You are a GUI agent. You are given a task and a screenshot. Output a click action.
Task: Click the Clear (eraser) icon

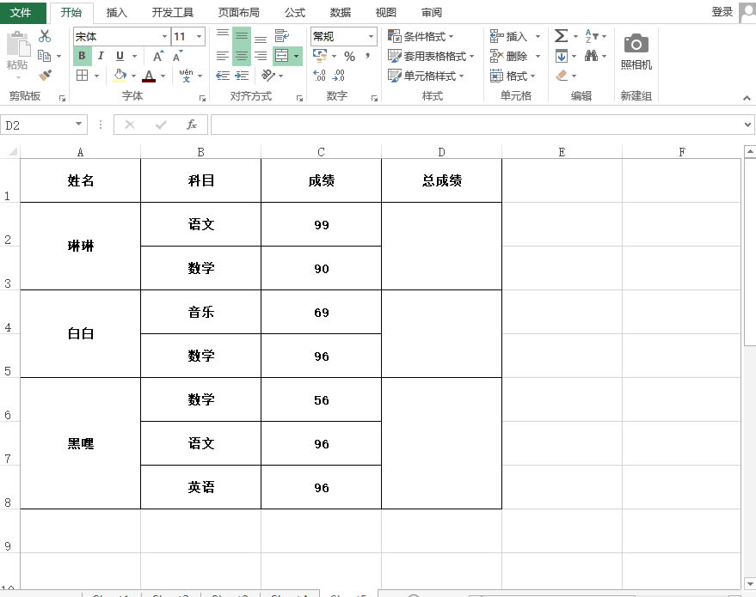tap(563, 76)
